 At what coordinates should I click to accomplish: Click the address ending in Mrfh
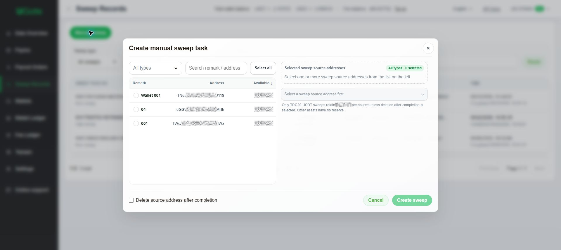[x=200, y=109]
